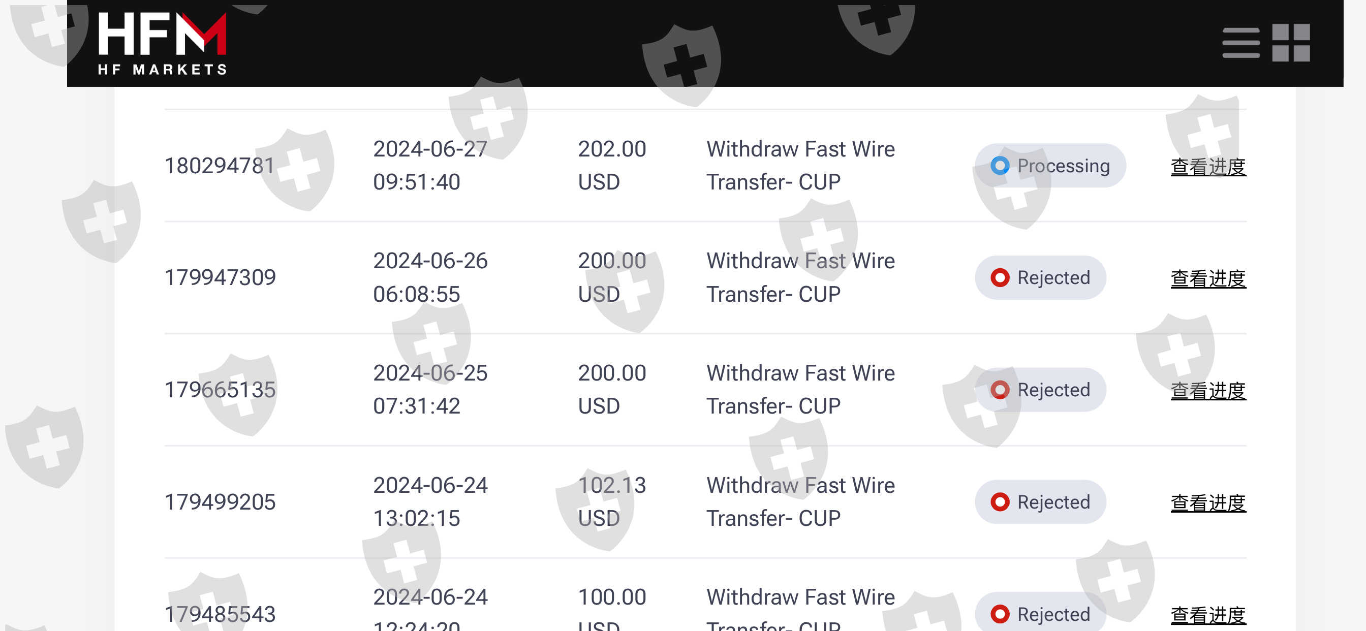
Task: Click the blue Processing status circle icon
Action: click(x=1000, y=166)
